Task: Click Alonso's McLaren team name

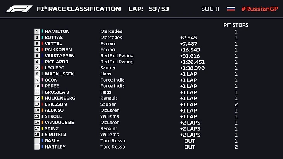Action: [110, 110]
